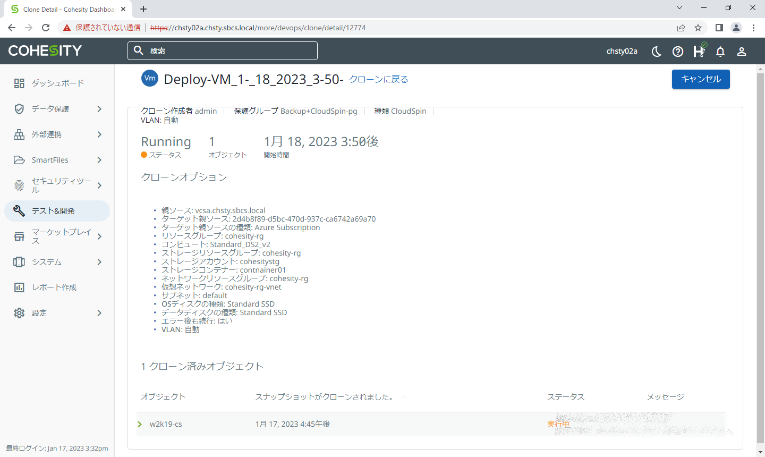Select テスト&開発 in the sidebar
Viewport: 765px width, 457px height.
[57, 211]
